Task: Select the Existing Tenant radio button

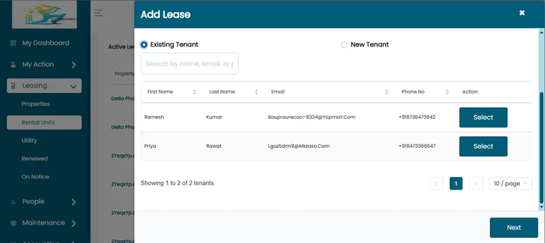Action: tap(144, 45)
